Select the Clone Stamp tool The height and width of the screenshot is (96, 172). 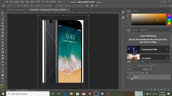pos(2,42)
